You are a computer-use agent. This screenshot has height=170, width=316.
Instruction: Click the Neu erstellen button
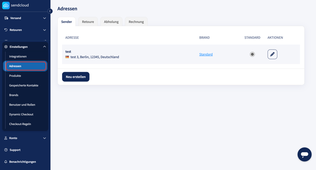pos(76,77)
